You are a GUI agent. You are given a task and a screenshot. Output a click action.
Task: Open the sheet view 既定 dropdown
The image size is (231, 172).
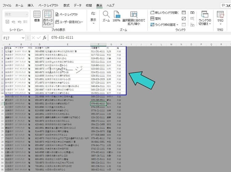16,14
